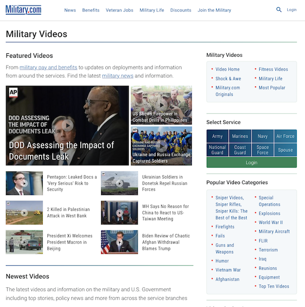
Task: Open the President Xi Welcomes Macron thumbnail
Action: point(24,242)
